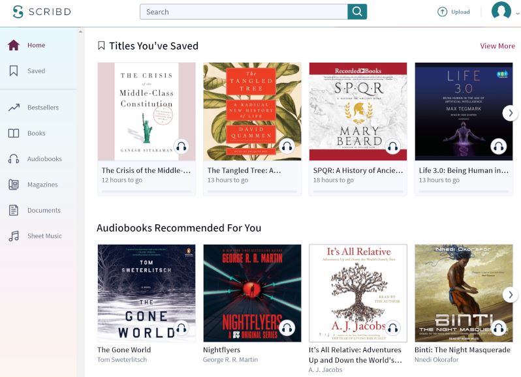Open Nightflyers title link
This screenshot has height=377, width=521.
(x=221, y=350)
